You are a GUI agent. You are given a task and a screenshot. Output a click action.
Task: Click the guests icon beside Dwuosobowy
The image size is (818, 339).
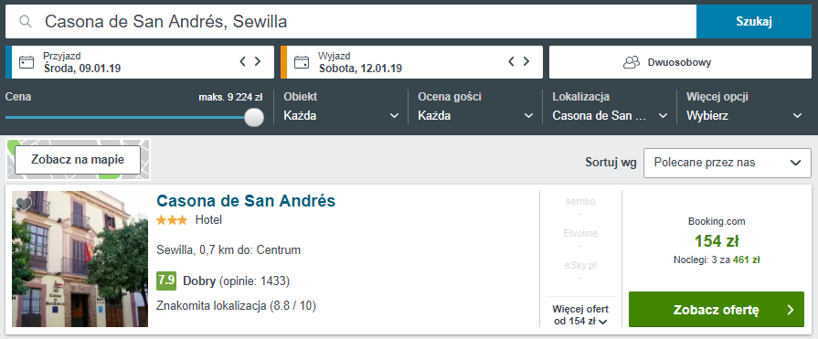(632, 62)
